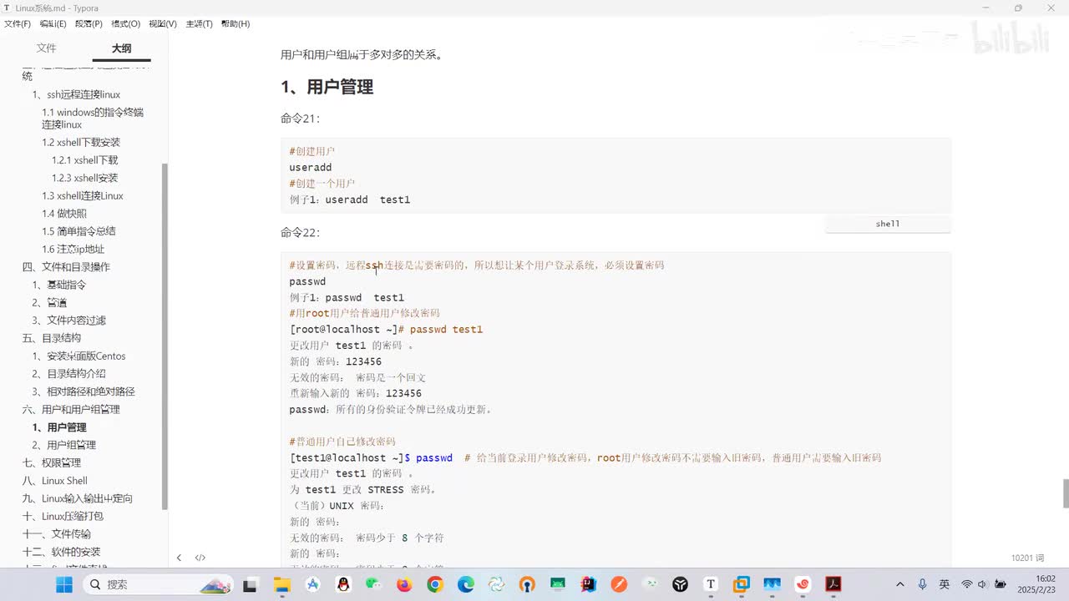
Task: Go to 十二、软件的安装 outline heading
Action: tap(62, 552)
